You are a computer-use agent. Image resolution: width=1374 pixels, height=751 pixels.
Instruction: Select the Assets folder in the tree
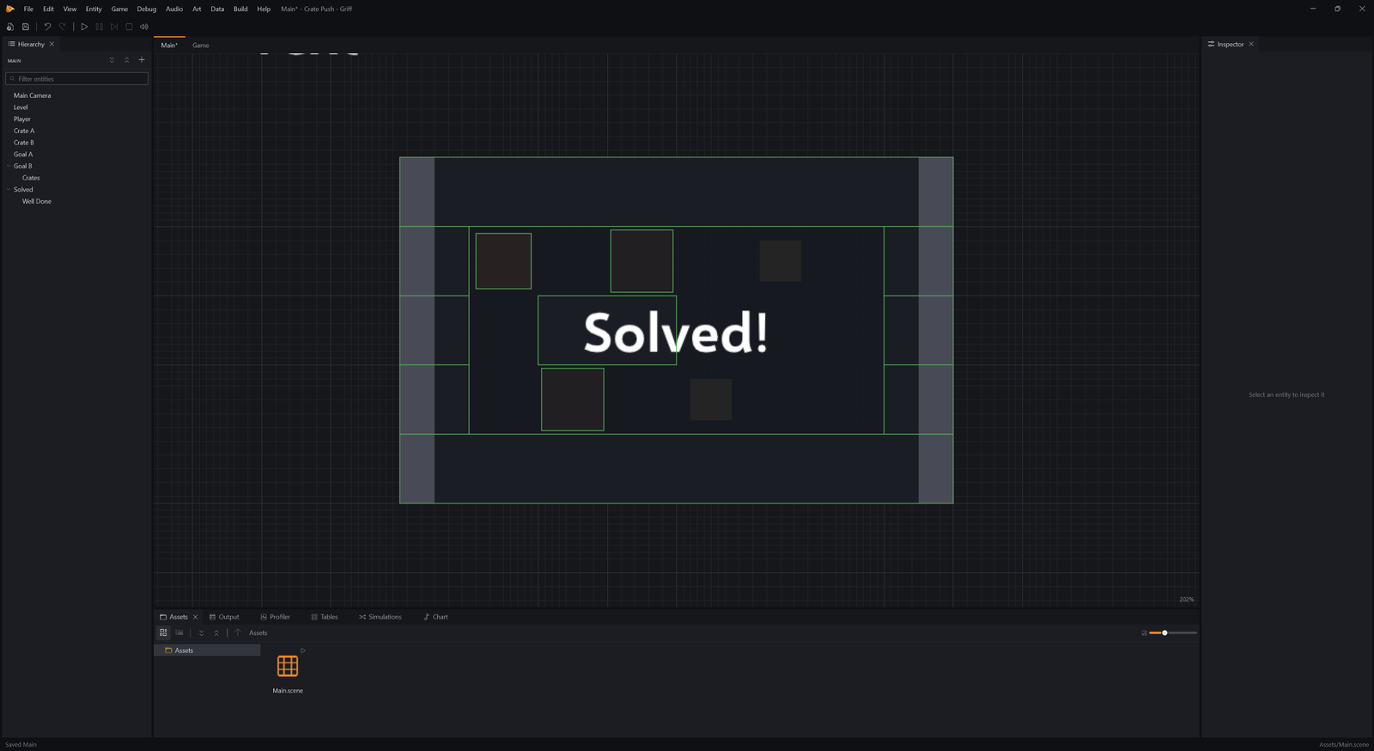pos(207,650)
